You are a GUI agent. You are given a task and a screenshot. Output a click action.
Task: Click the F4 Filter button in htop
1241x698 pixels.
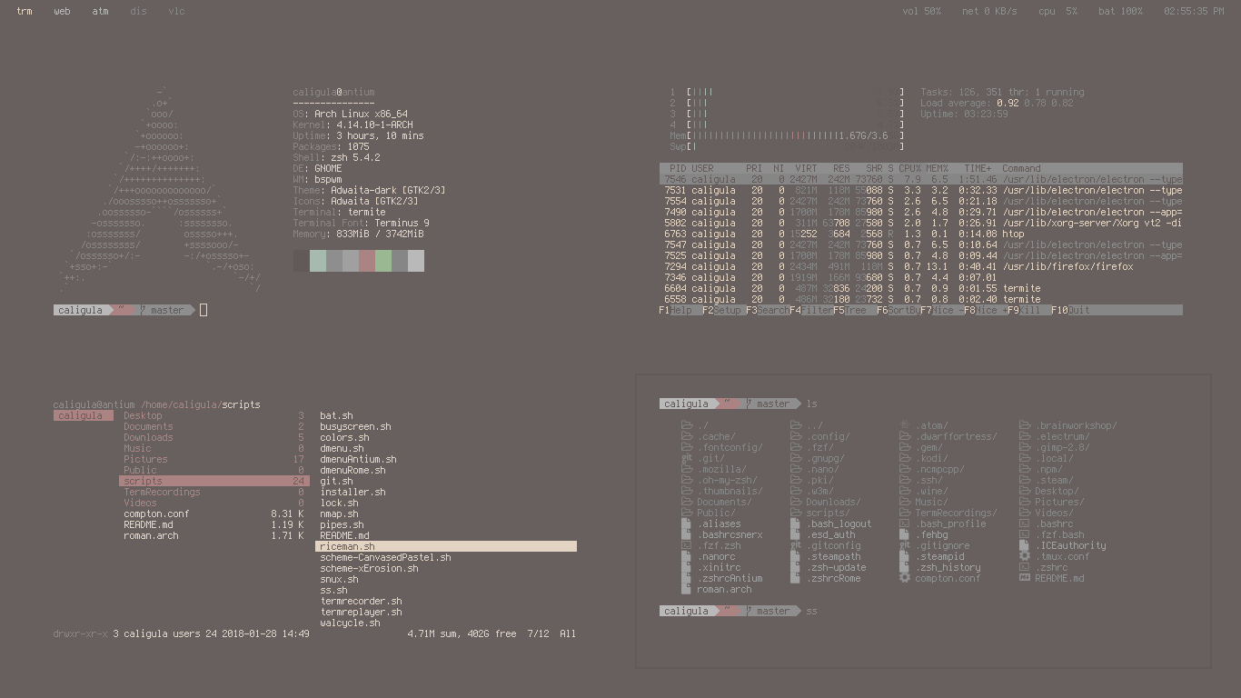(x=811, y=310)
